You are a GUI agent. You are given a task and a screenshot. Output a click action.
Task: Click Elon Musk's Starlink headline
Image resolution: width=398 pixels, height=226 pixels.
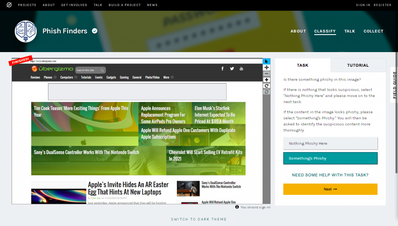tap(215, 115)
